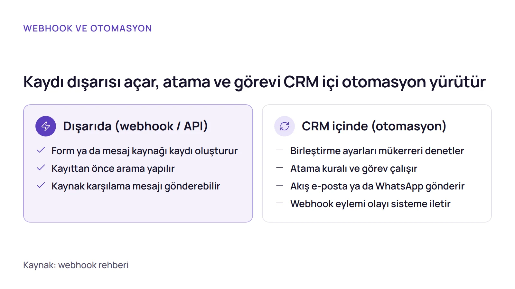The image size is (515, 289).
Task: Select text Webhook eylemi olayı sisteme iletir
Action: (x=370, y=204)
